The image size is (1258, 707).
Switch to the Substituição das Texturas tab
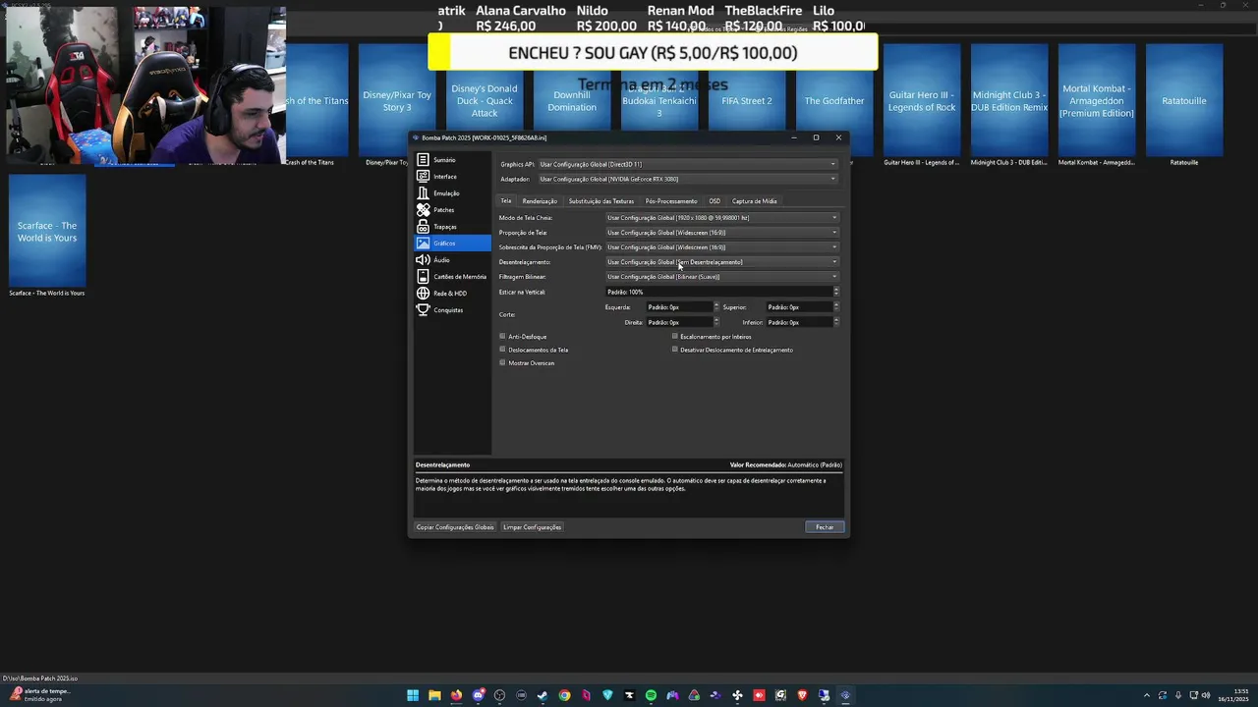click(x=601, y=200)
